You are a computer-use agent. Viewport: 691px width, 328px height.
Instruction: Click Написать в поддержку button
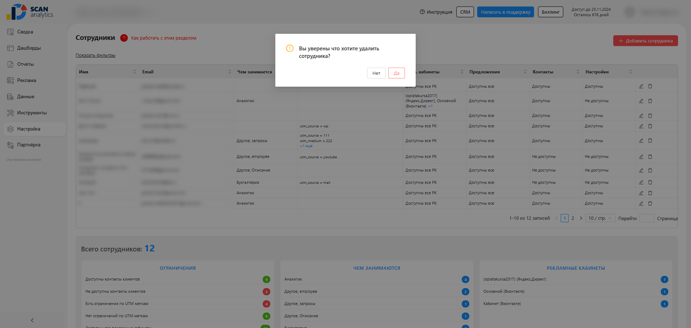point(506,12)
